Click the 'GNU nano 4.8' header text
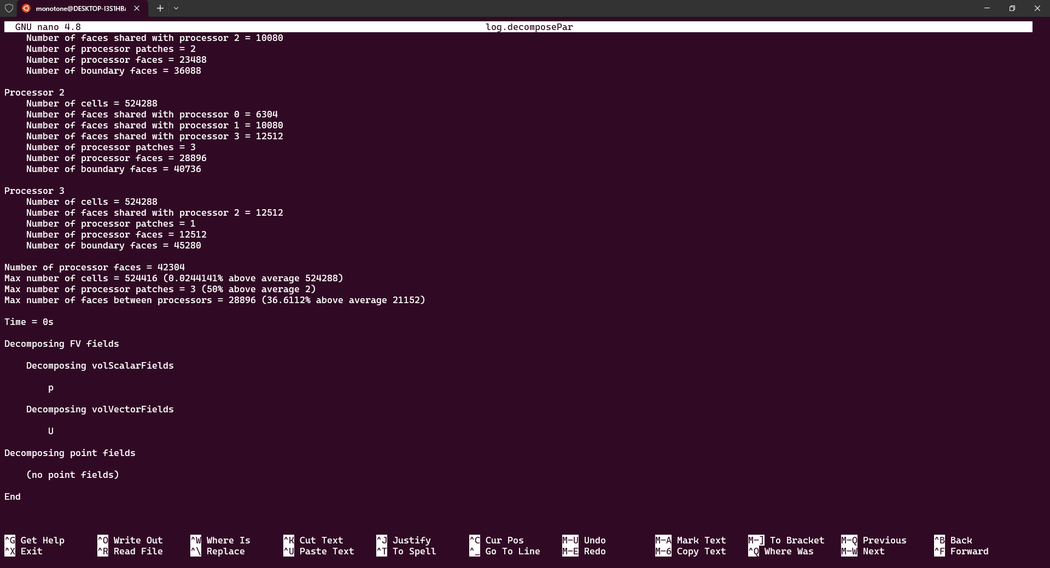 [x=48, y=27]
